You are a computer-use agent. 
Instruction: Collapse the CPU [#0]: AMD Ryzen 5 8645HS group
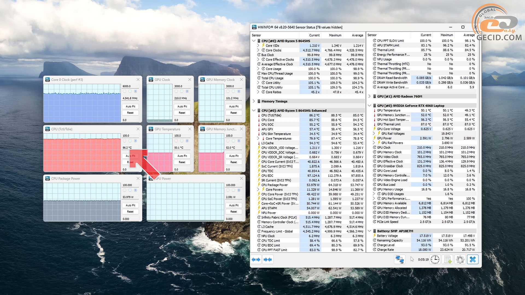pos(254,41)
